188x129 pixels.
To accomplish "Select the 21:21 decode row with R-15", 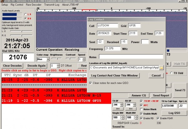I will 56,95.
